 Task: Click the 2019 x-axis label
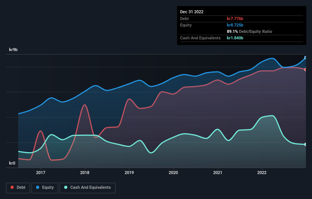(129, 173)
